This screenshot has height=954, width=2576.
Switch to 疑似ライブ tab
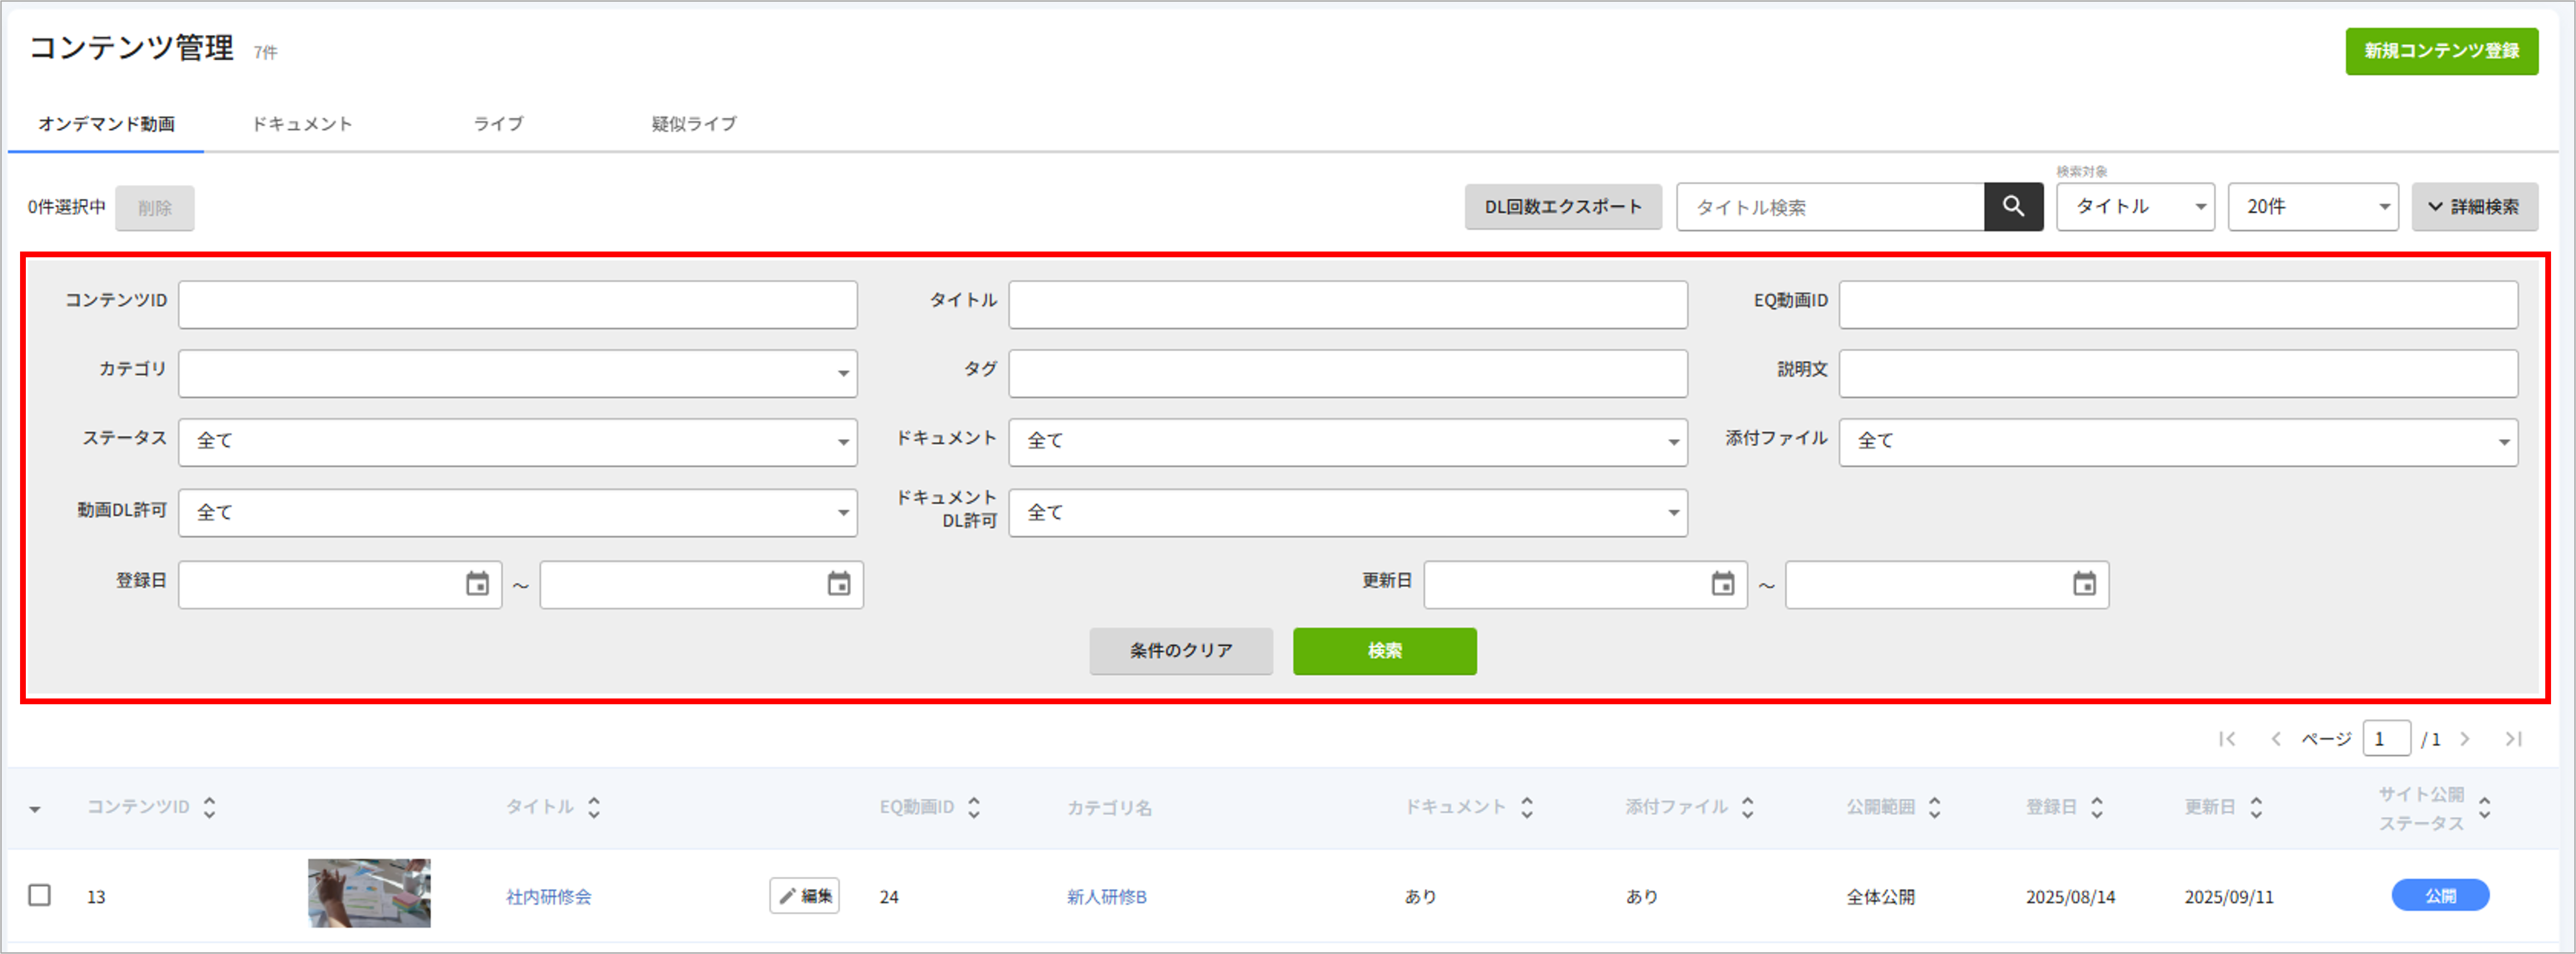(694, 124)
